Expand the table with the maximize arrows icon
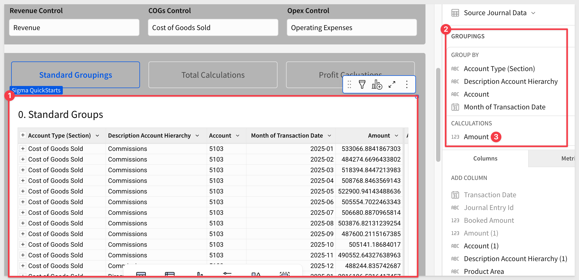The height and width of the screenshot is (280, 579). coord(392,85)
